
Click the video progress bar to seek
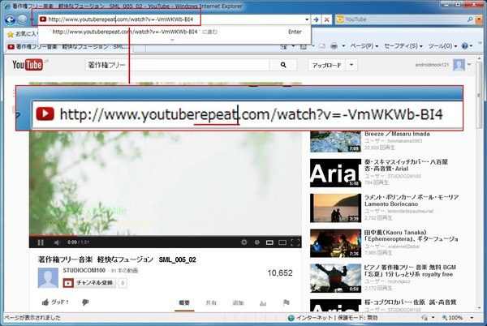point(162,235)
